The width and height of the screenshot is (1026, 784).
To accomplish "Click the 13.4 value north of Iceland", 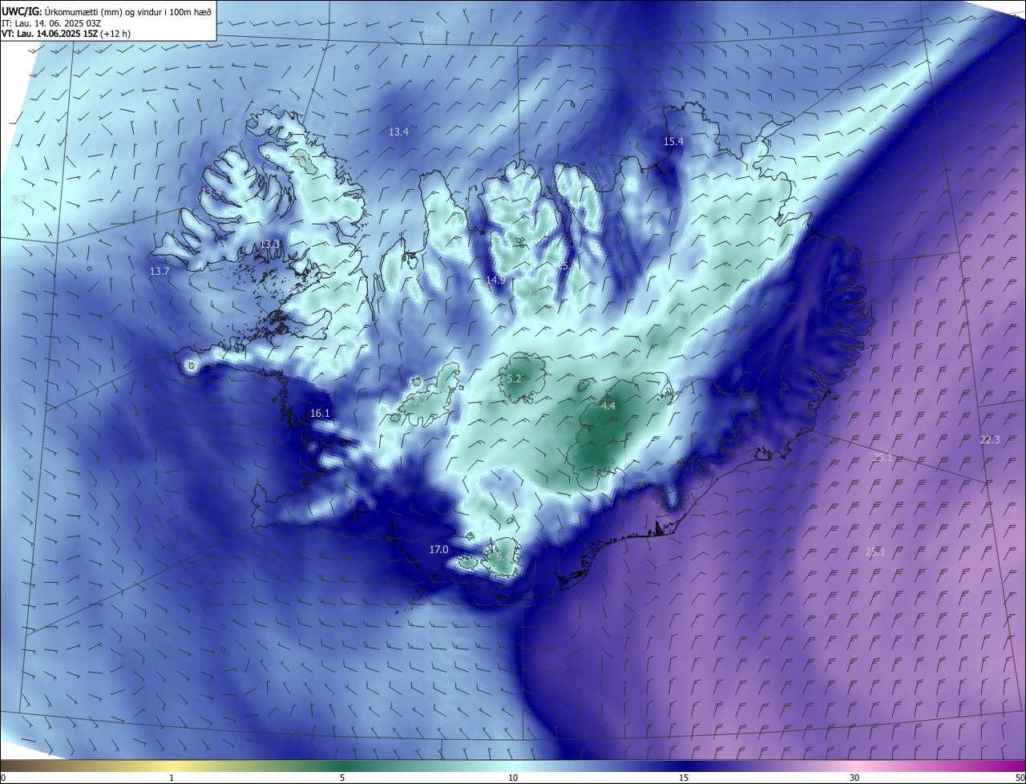I will pyautogui.click(x=398, y=131).
